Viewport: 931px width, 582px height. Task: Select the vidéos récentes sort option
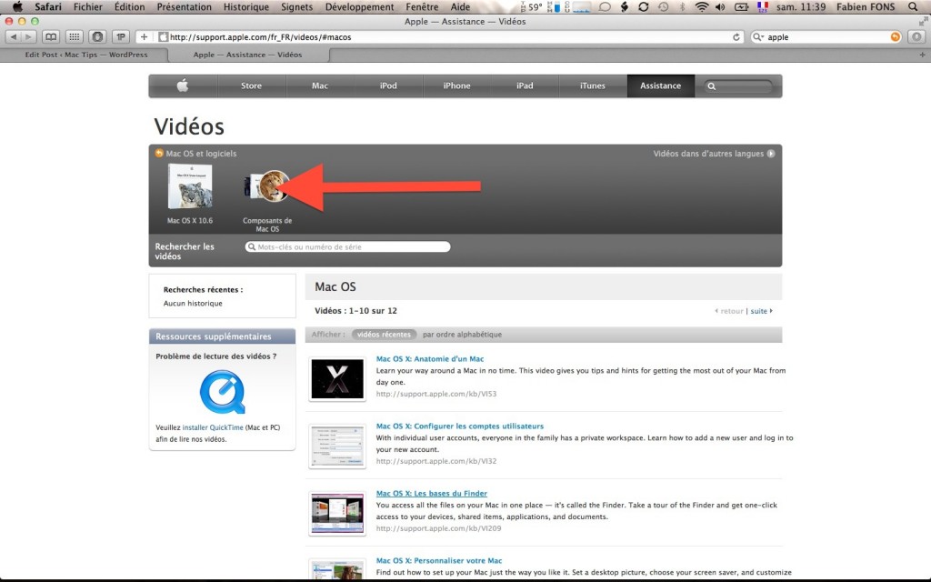click(x=385, y=335)
